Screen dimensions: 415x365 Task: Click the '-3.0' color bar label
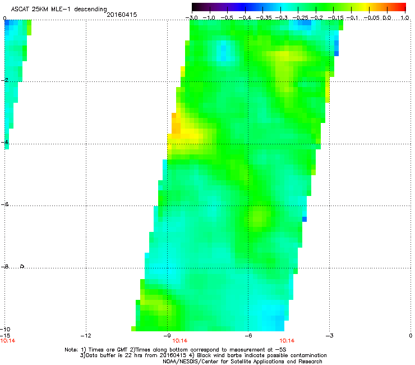[x=192, y=18]
